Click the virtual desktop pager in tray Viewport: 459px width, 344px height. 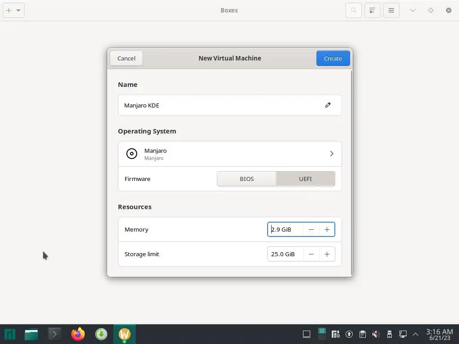click(x=322, y=334)
